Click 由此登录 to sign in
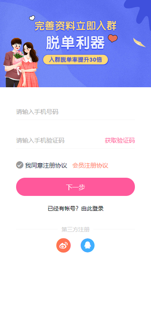 click(92, 208)
